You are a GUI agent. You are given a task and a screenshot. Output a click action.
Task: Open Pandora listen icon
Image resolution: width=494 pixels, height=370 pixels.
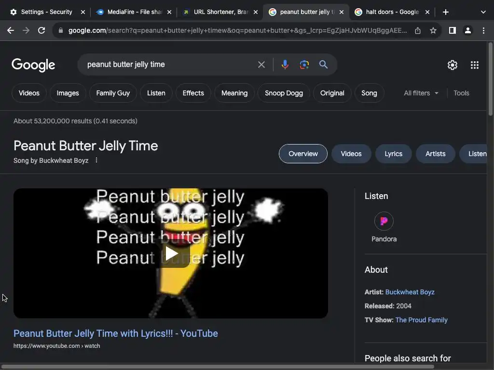click(384, 221)
